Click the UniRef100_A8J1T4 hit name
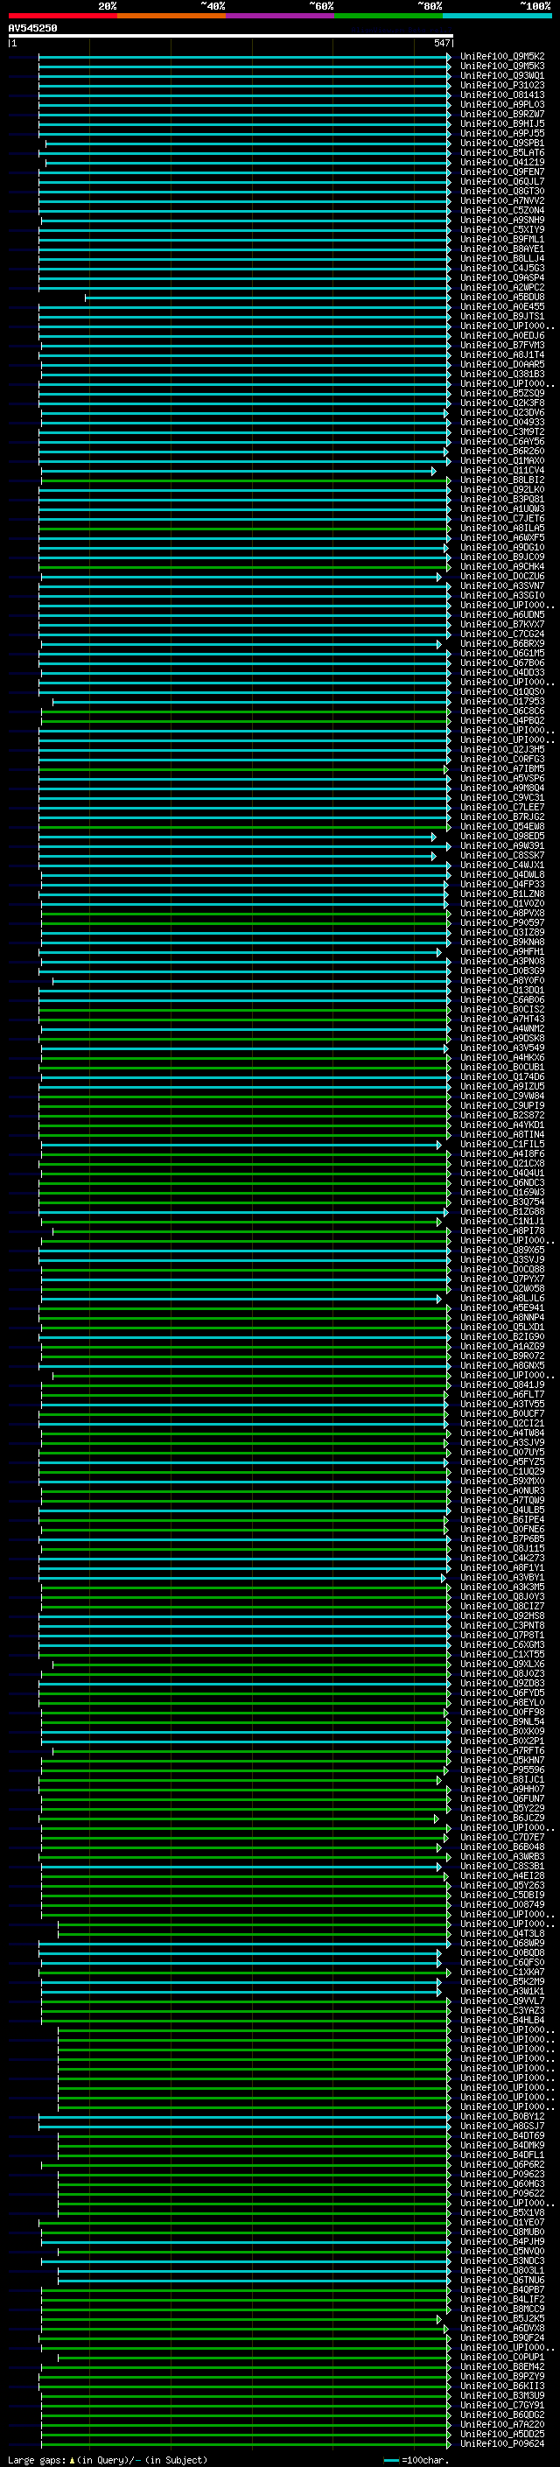Viewport: 560px width, 2467px height. pyautogui.click(x=502, y=355)
